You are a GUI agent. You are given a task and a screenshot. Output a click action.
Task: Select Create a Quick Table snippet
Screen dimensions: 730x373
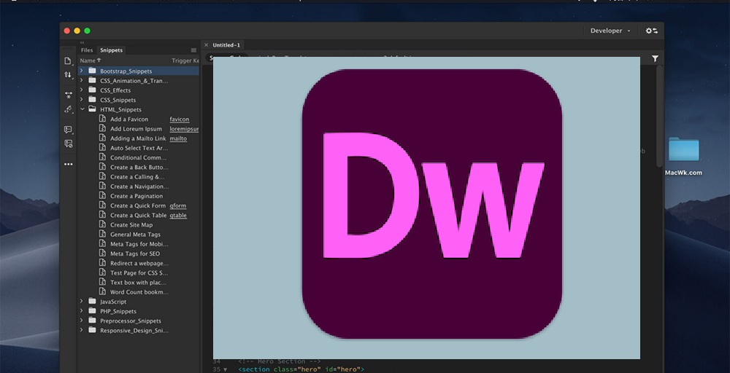(139, 216)
